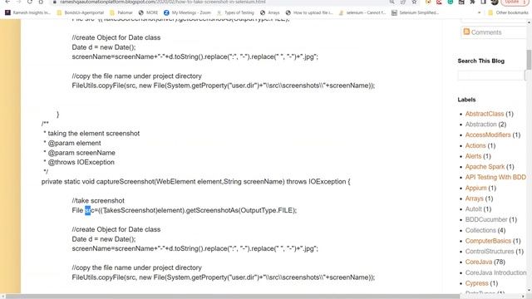
Task: Open the Chrome profile avatar
Action: click(495, 2)
